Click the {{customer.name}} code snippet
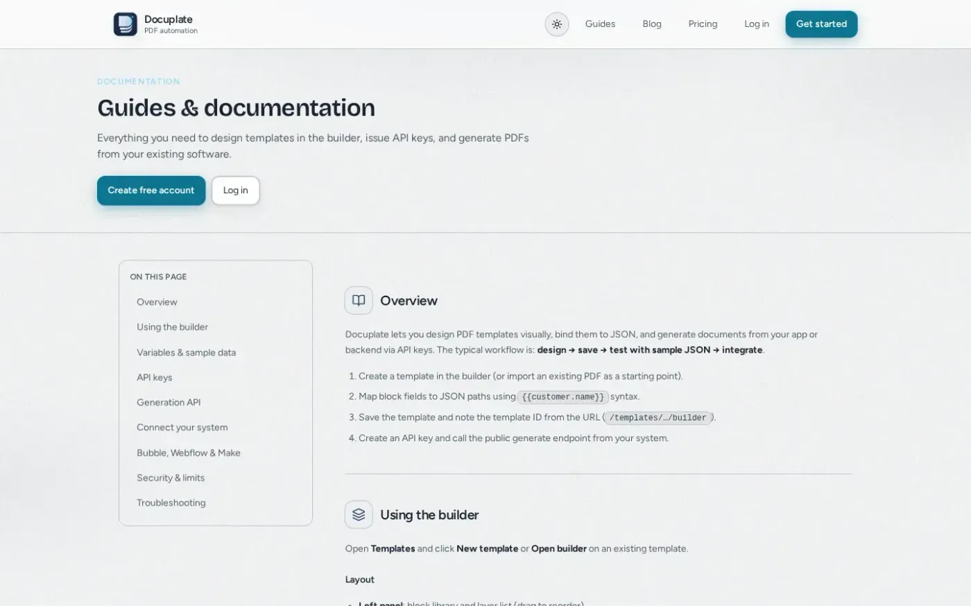The height and width of the screenshot is (606, 971). 562,397
